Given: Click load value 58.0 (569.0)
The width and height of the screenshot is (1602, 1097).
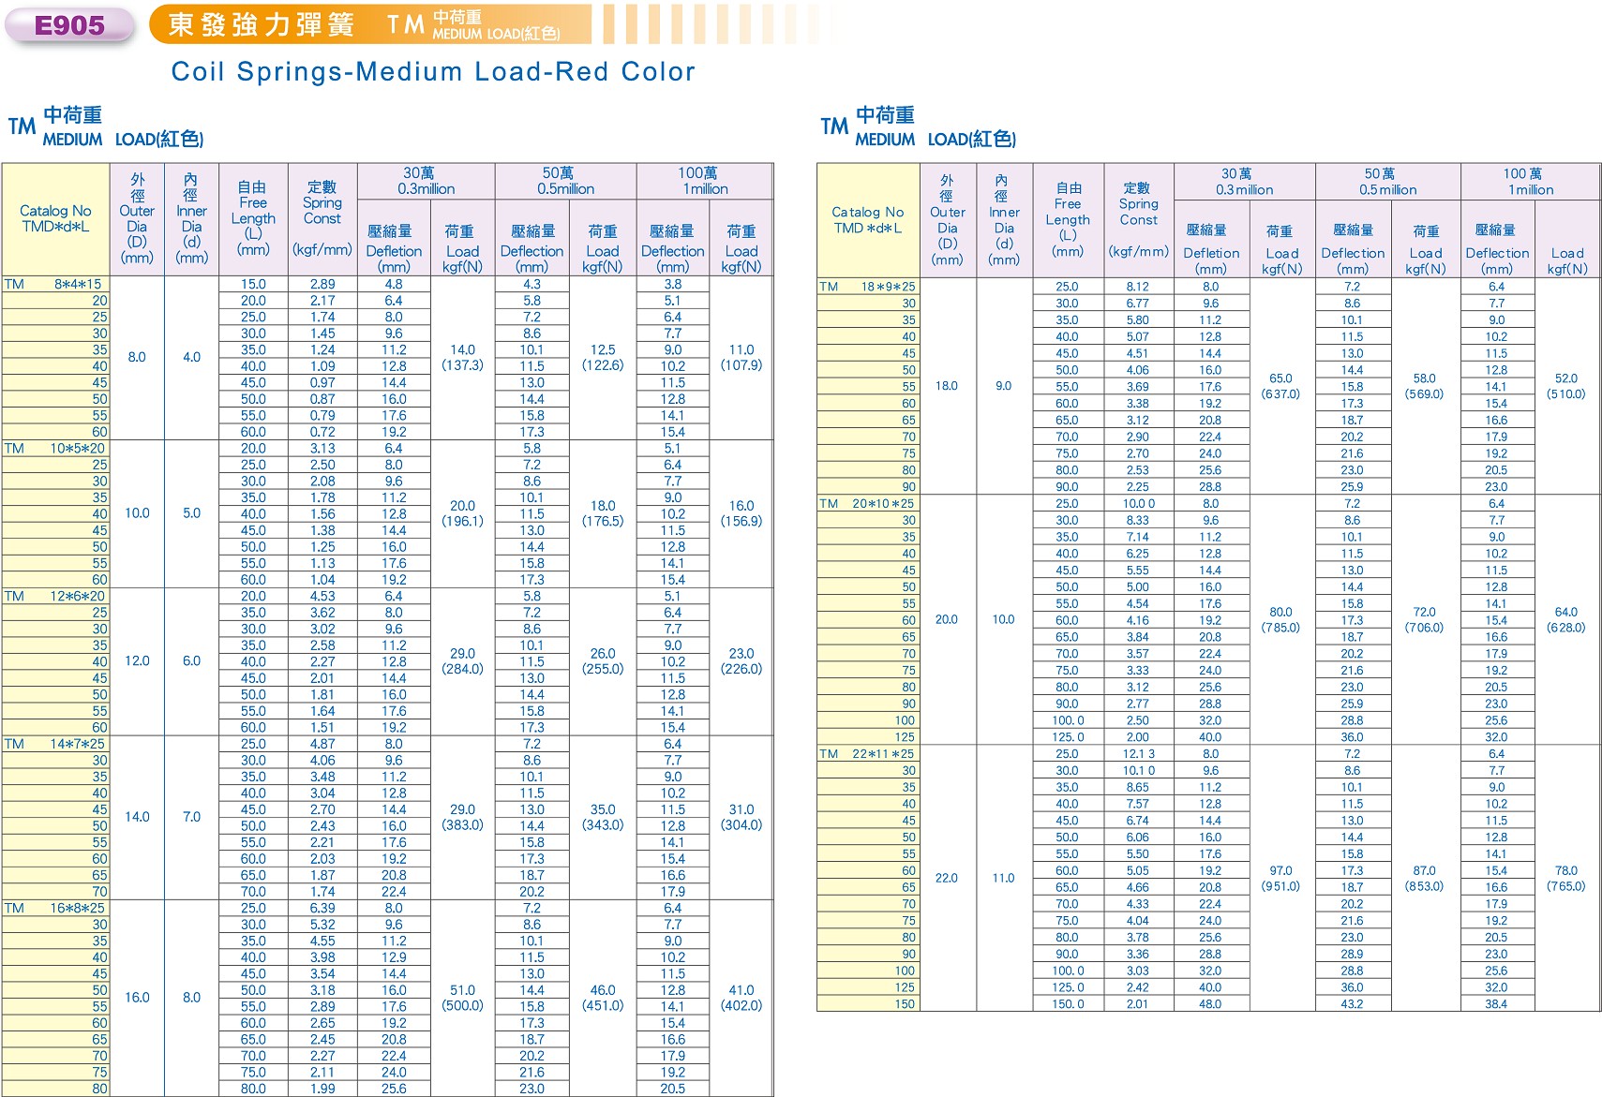Looking at the screenshot, I should click(1424, 386).
